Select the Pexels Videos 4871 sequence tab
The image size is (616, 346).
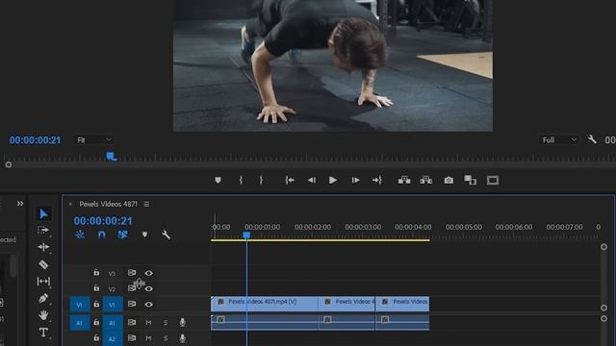109,204
